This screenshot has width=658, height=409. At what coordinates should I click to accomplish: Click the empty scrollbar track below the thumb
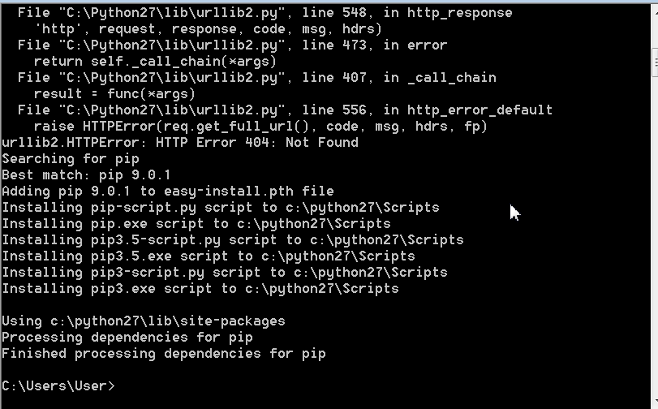pyautogui.click(x=654, y=243)
